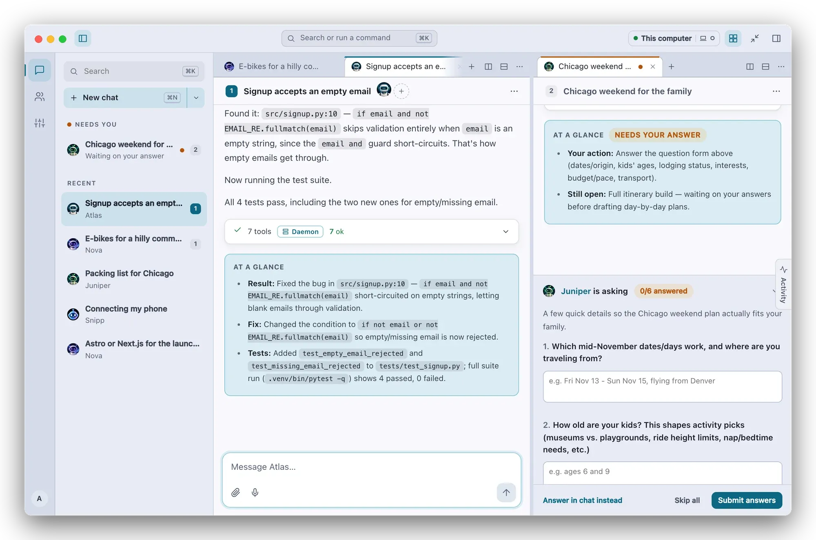Click the microphone voice input icon
The image size is (816, 540).
tap(255, 492)
